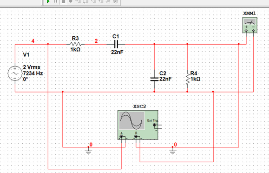Select the V1 AC voltage source symbol
This screenshot has width=269, height=173.
(x=15, y=73)
